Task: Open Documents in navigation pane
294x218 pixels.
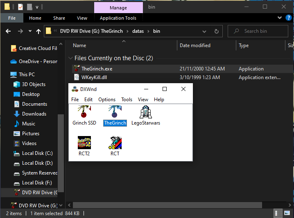Action: (x=30, y=104)
